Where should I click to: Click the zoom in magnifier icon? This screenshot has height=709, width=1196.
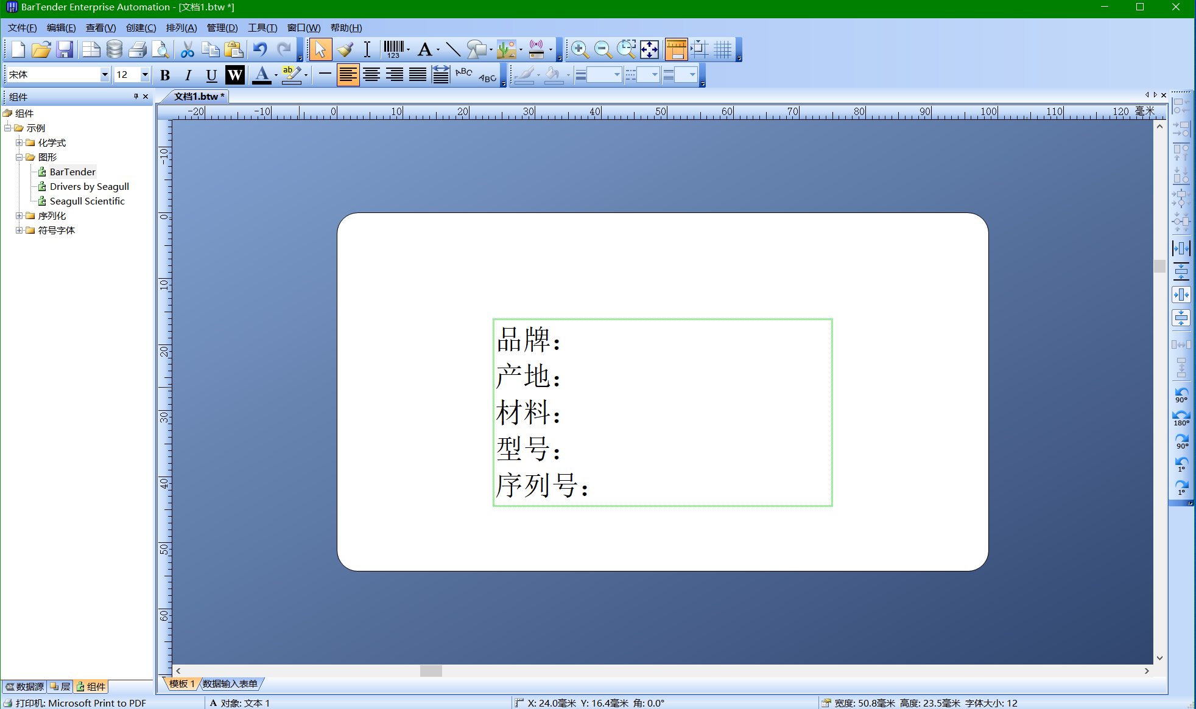point(579,49)
